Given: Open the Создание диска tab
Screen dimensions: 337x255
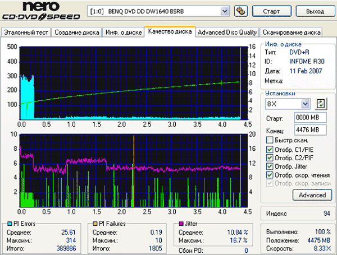Looking at the screenshot, I should point(77,33).
